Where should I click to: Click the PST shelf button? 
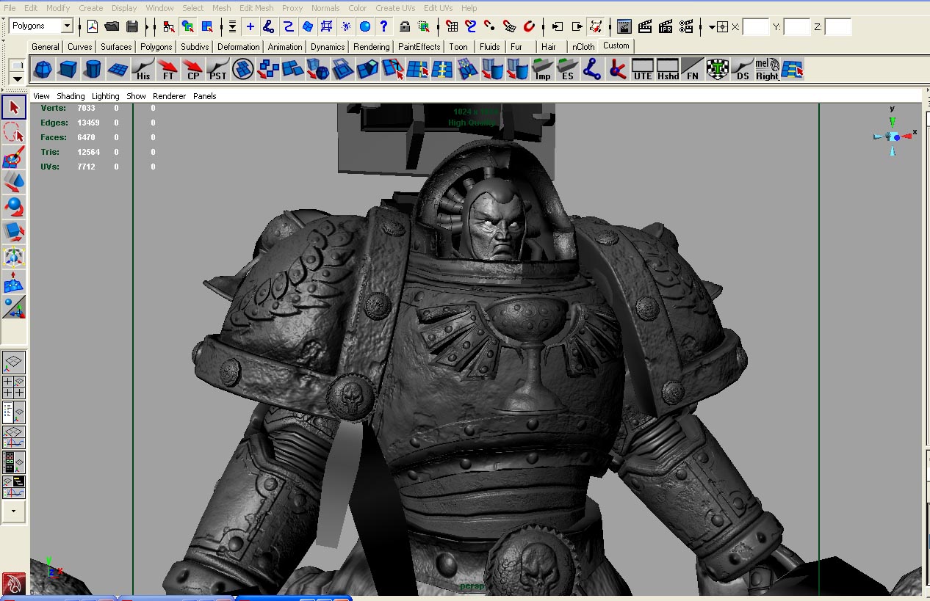pyautogui.click(x=218, y=70)
